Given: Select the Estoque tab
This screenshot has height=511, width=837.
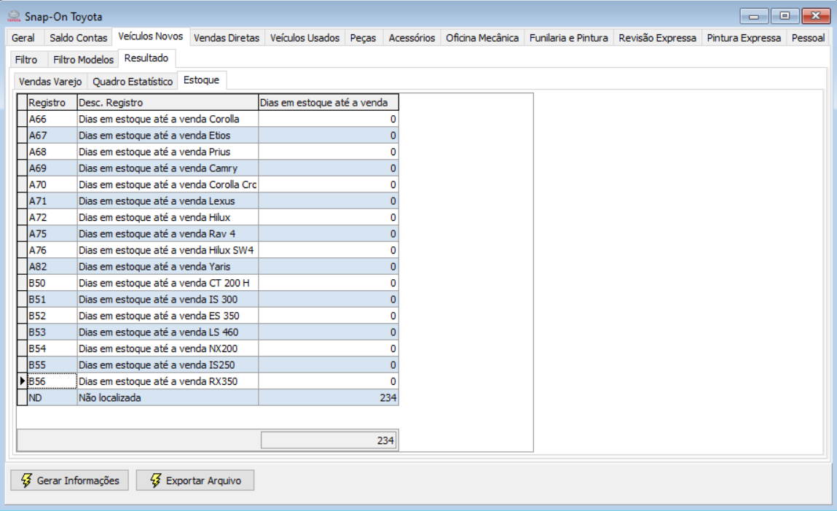Looking at the screenshot, I should coord(201,80).
